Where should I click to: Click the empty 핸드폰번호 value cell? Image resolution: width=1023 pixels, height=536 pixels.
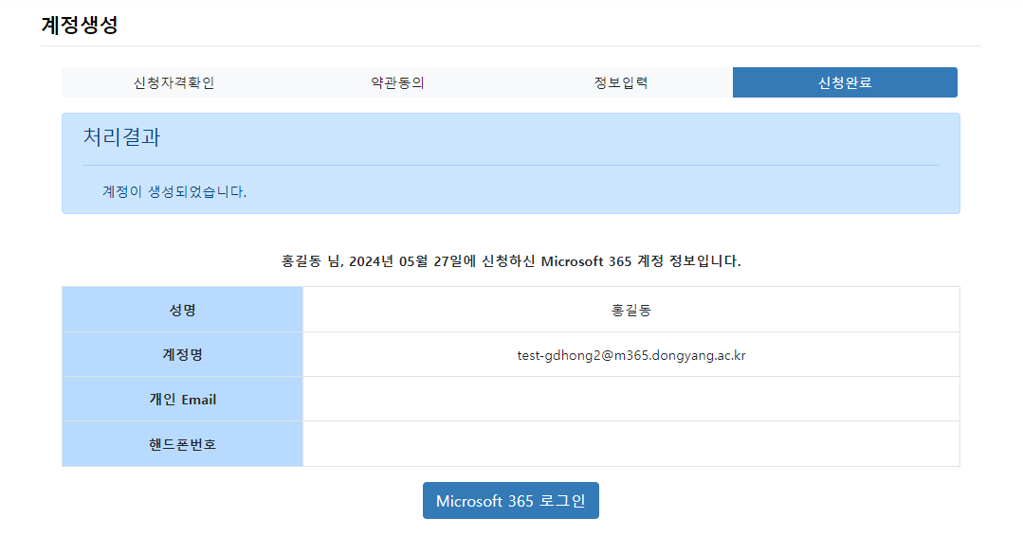point(630,444)
